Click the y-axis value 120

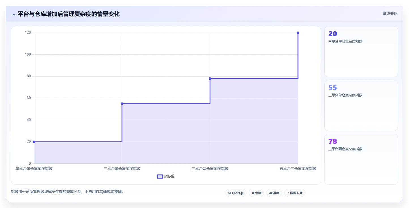tap(28, 33)
